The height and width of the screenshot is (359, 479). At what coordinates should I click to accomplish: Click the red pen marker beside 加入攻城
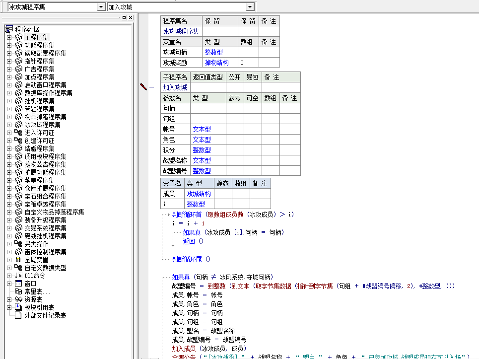click(x=143, y=87)
